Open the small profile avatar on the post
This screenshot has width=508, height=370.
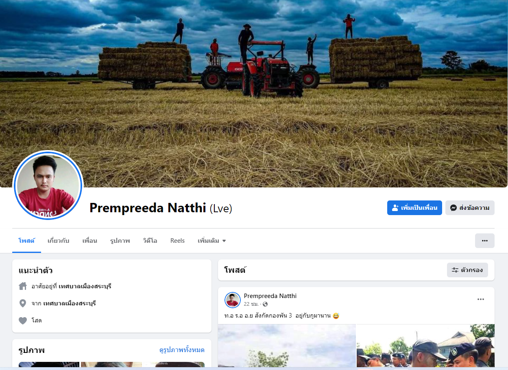233,300
